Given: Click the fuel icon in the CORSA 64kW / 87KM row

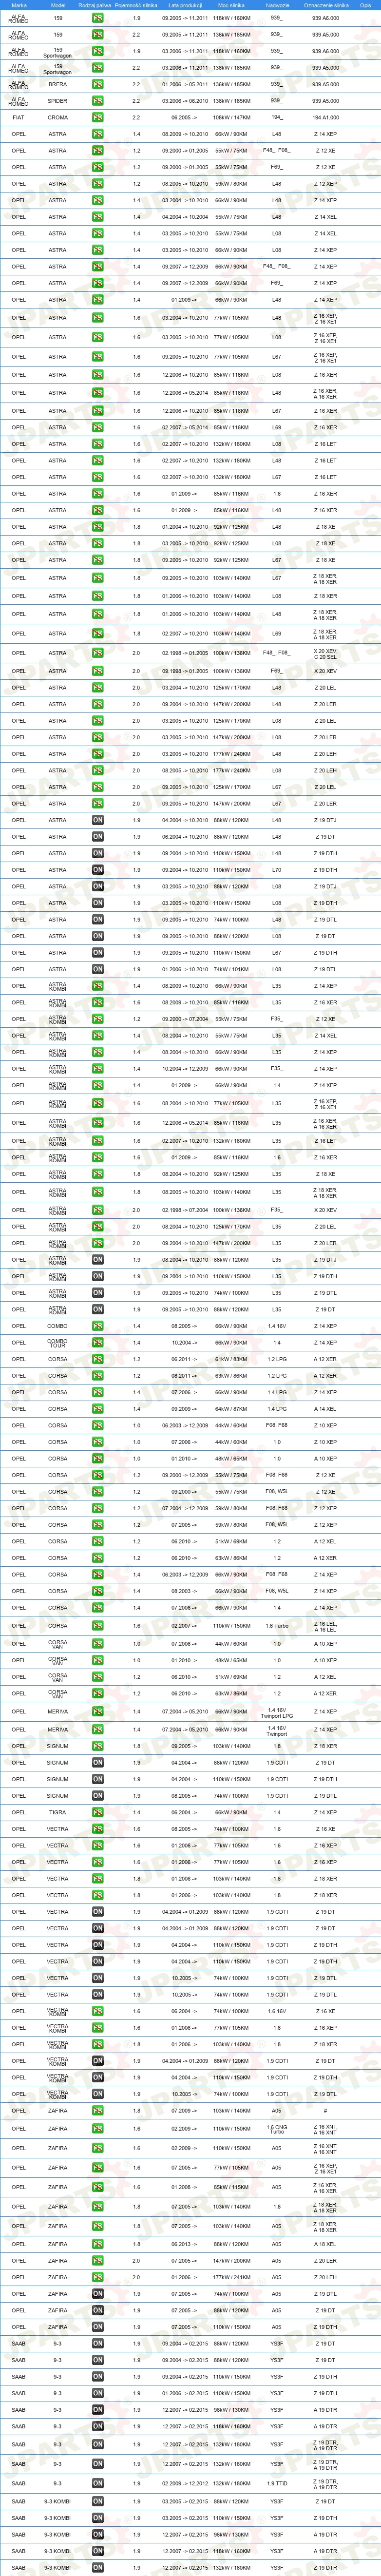Looking at the screenshot, I should click(98, 1408).
